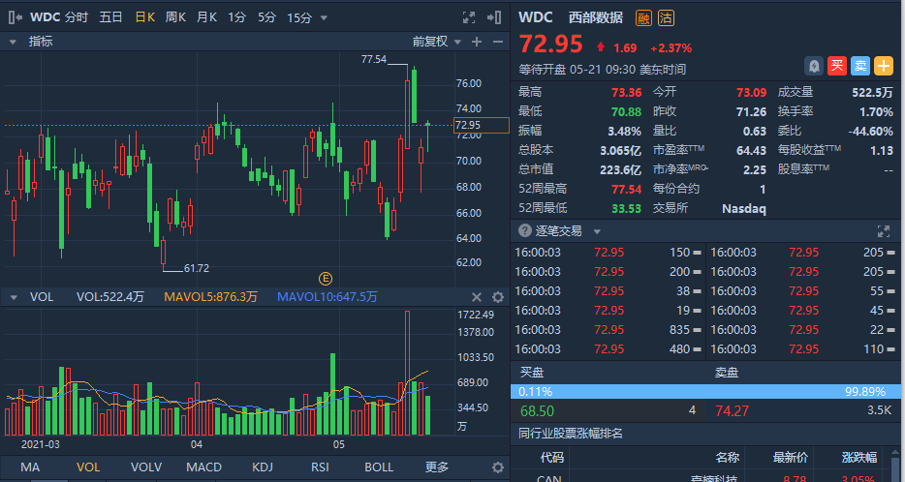Click the 涨跌幅 column header
The width and height of the screenshot is (905, 482).
(859, 458)
